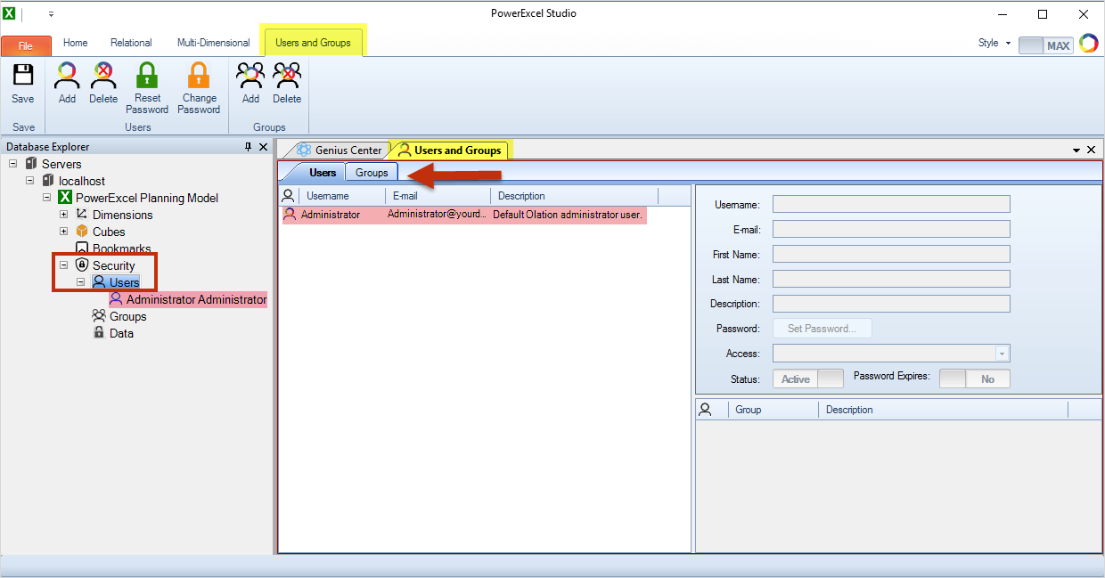The height and width of the screenshot is (578, 1105).
Task: Select the Users and Groups ribbon tab
Action: pyautogui.click(x=313, y=43)
